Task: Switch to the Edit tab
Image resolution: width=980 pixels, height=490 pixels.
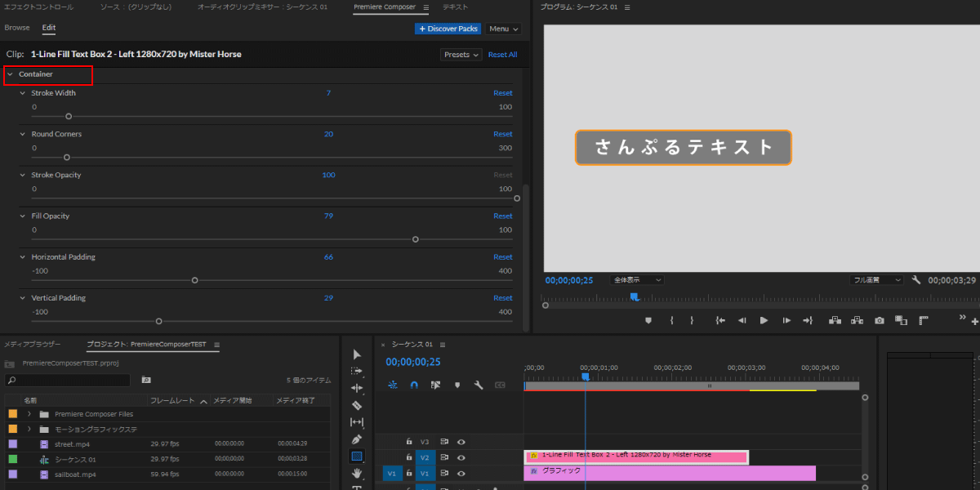Action: (49, 28)
